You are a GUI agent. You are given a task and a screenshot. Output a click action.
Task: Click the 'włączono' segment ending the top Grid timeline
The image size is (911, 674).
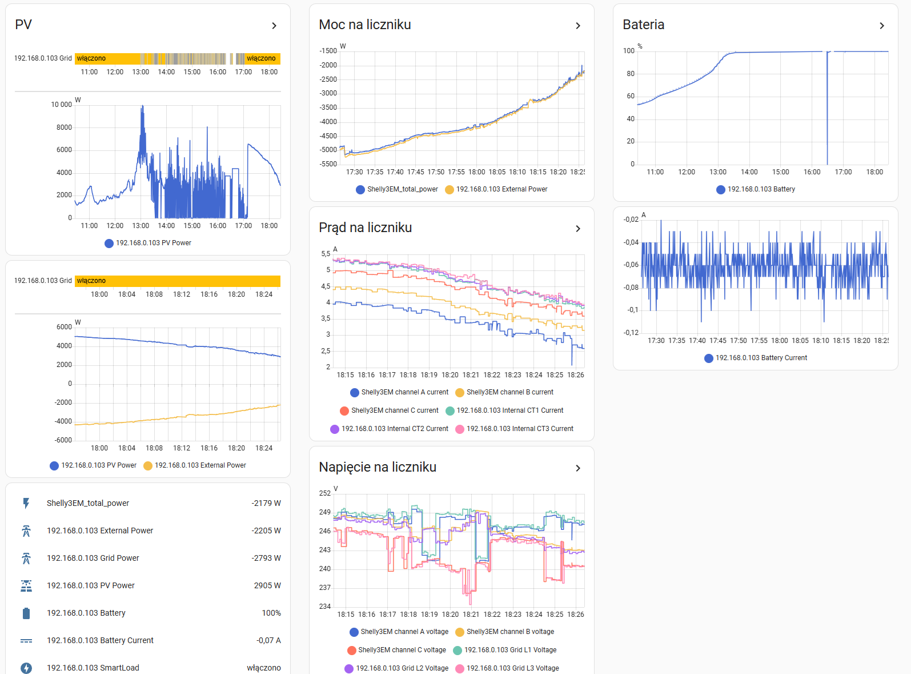(262, 58)
